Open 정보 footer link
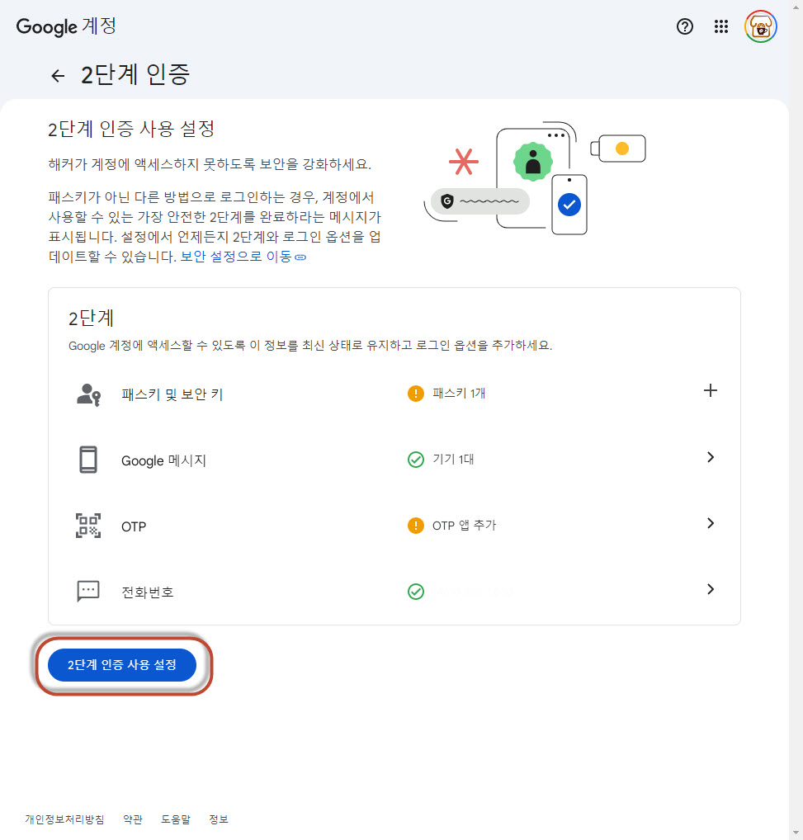This screenshot has width=803, height=840. (218, 819)
